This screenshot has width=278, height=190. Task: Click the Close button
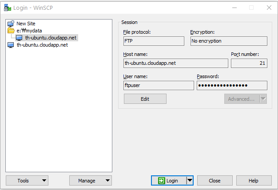[x=214, y=181]
